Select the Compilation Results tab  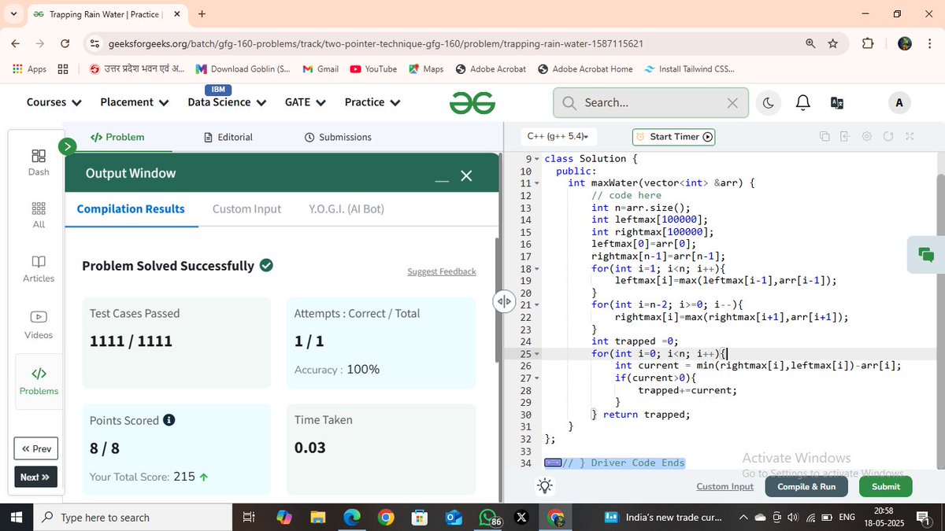(x=131, y=208)
